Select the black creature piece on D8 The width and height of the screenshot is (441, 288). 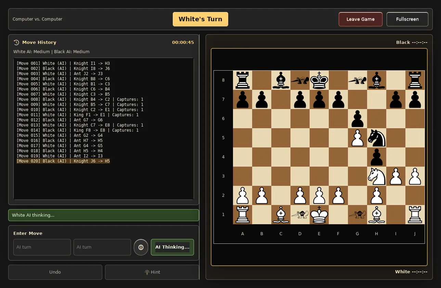(300, 80)
